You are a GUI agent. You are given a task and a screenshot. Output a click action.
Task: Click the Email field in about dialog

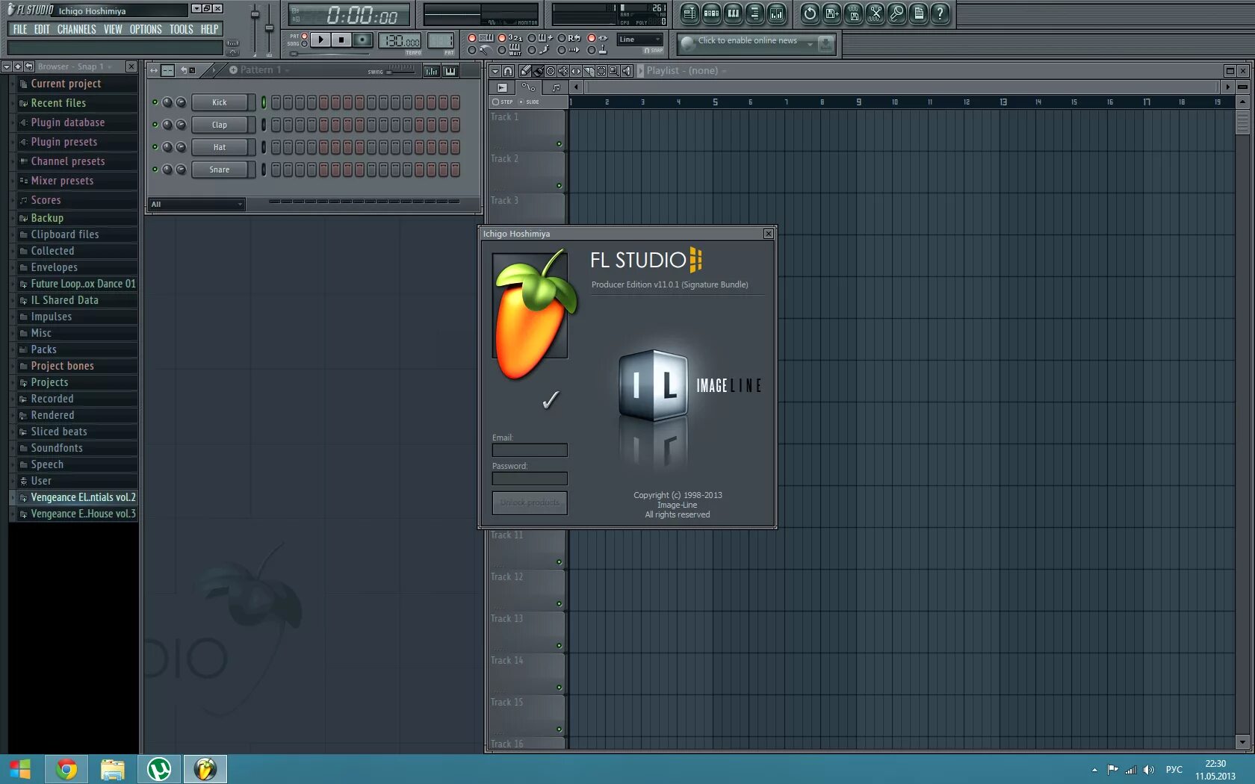click(530, 450)
